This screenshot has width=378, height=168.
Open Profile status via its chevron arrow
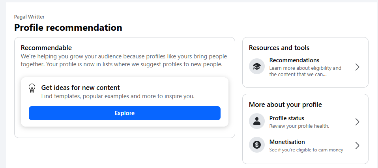[357, 122]
